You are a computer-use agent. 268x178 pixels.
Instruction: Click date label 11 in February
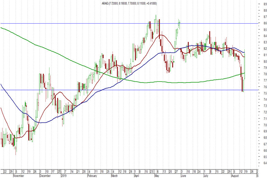click(96, 172)
